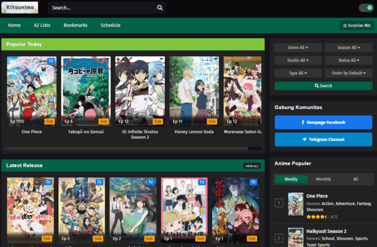Open the Takopii no Genzai poster
Image resolution: width=377 pixels, height=247 pixels.
[86, 91]
